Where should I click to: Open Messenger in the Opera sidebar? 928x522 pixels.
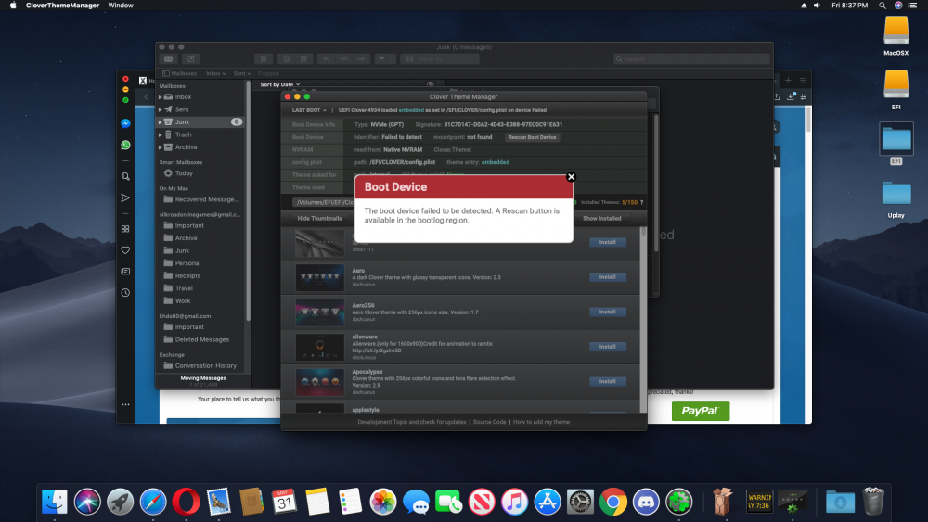point(125,123)
